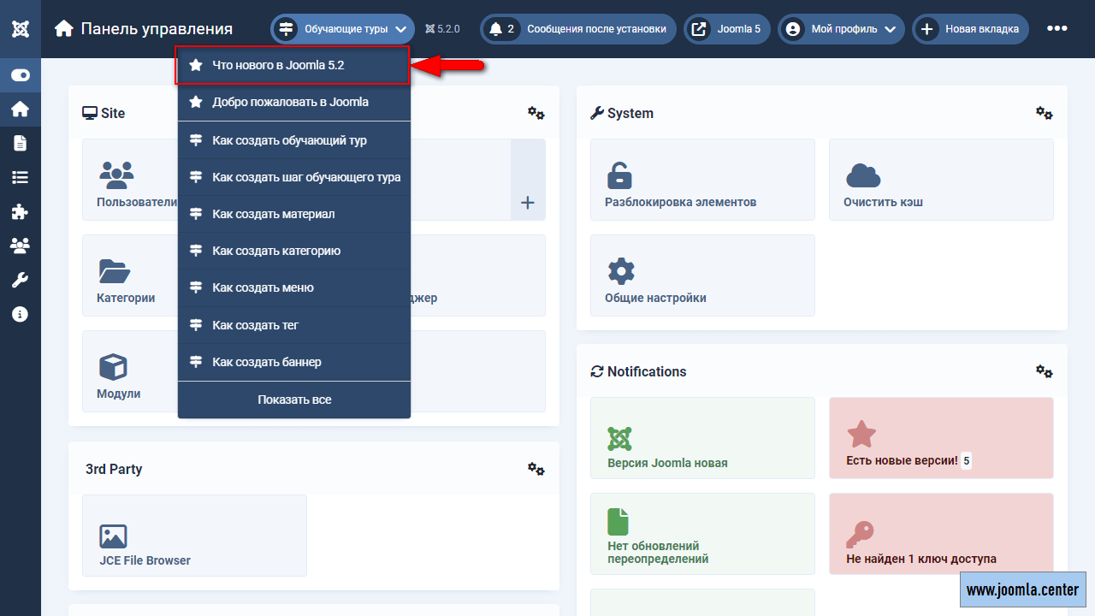Click the home icon beside Панель управления
This screenshot has height=616, width=1095.
pyautogui.click(x=63, y=28)
